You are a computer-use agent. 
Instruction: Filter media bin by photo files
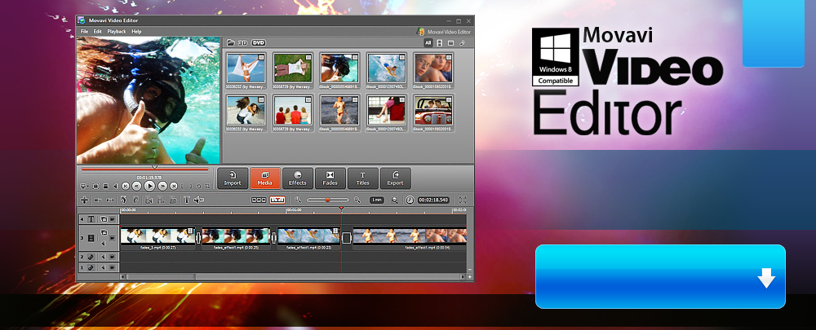tap(450, 42)
